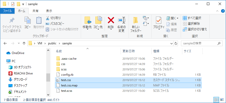Go back with the left arrow

(5, 43)
